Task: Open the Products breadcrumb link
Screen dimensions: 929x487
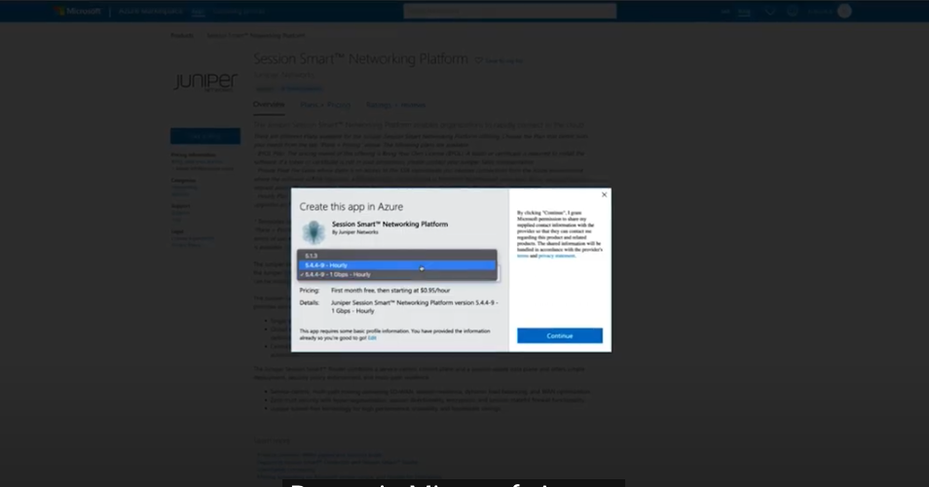Action: click(182, 36)
